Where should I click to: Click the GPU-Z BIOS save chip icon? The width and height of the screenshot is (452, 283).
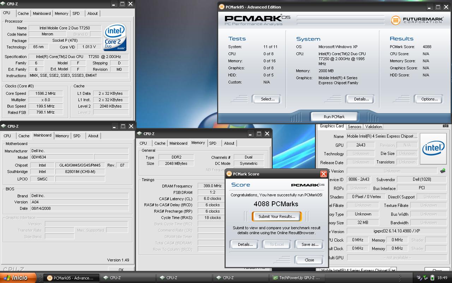click(443, 171)
